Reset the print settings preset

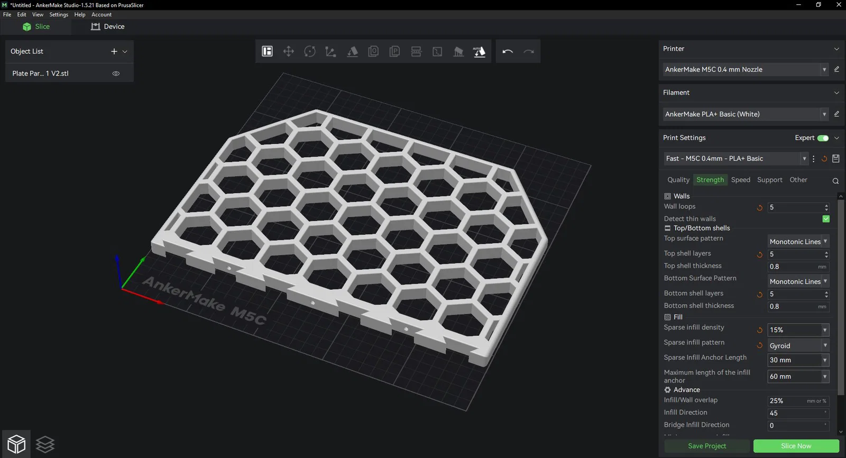pos(824,159)
